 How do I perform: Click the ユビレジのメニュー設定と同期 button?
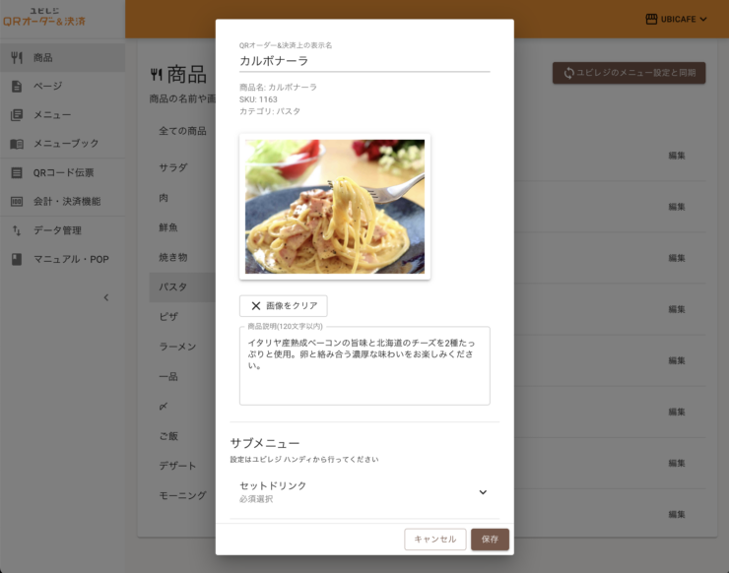point(629,73)
